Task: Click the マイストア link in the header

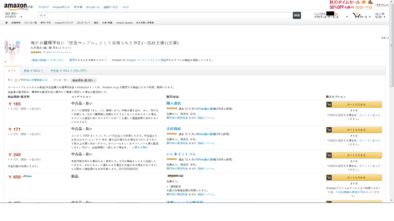Action: click(x=44, y=7)
